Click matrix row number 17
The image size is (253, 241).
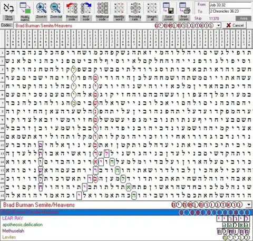[x=2, y=187]
